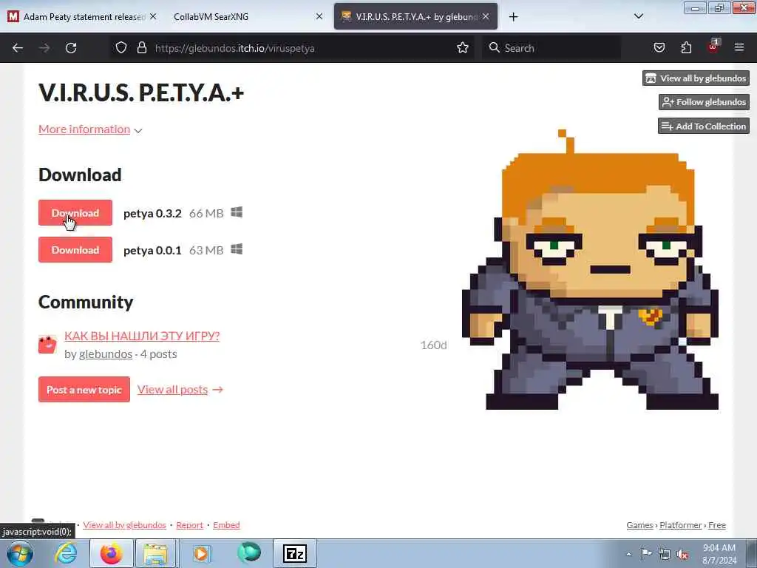Expand More information section
Viewport: 757px width, 568px height.
pos(90,129)
